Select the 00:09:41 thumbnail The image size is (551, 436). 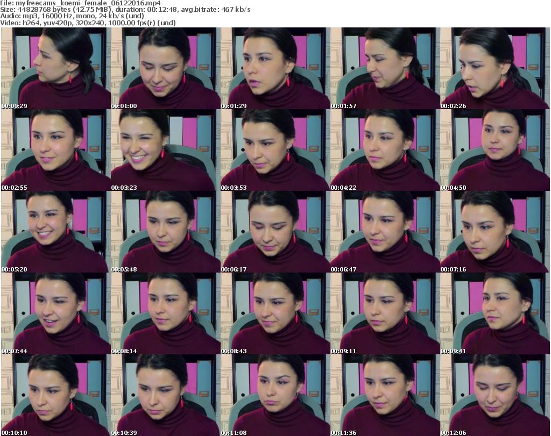pyautogui.click(x=495, y=313)
